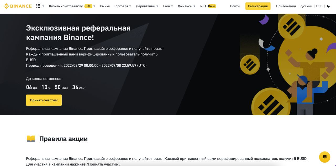Open the Earn dropdown menu
The width and height of the screenshot is (336, 166).
click(168, 6)
